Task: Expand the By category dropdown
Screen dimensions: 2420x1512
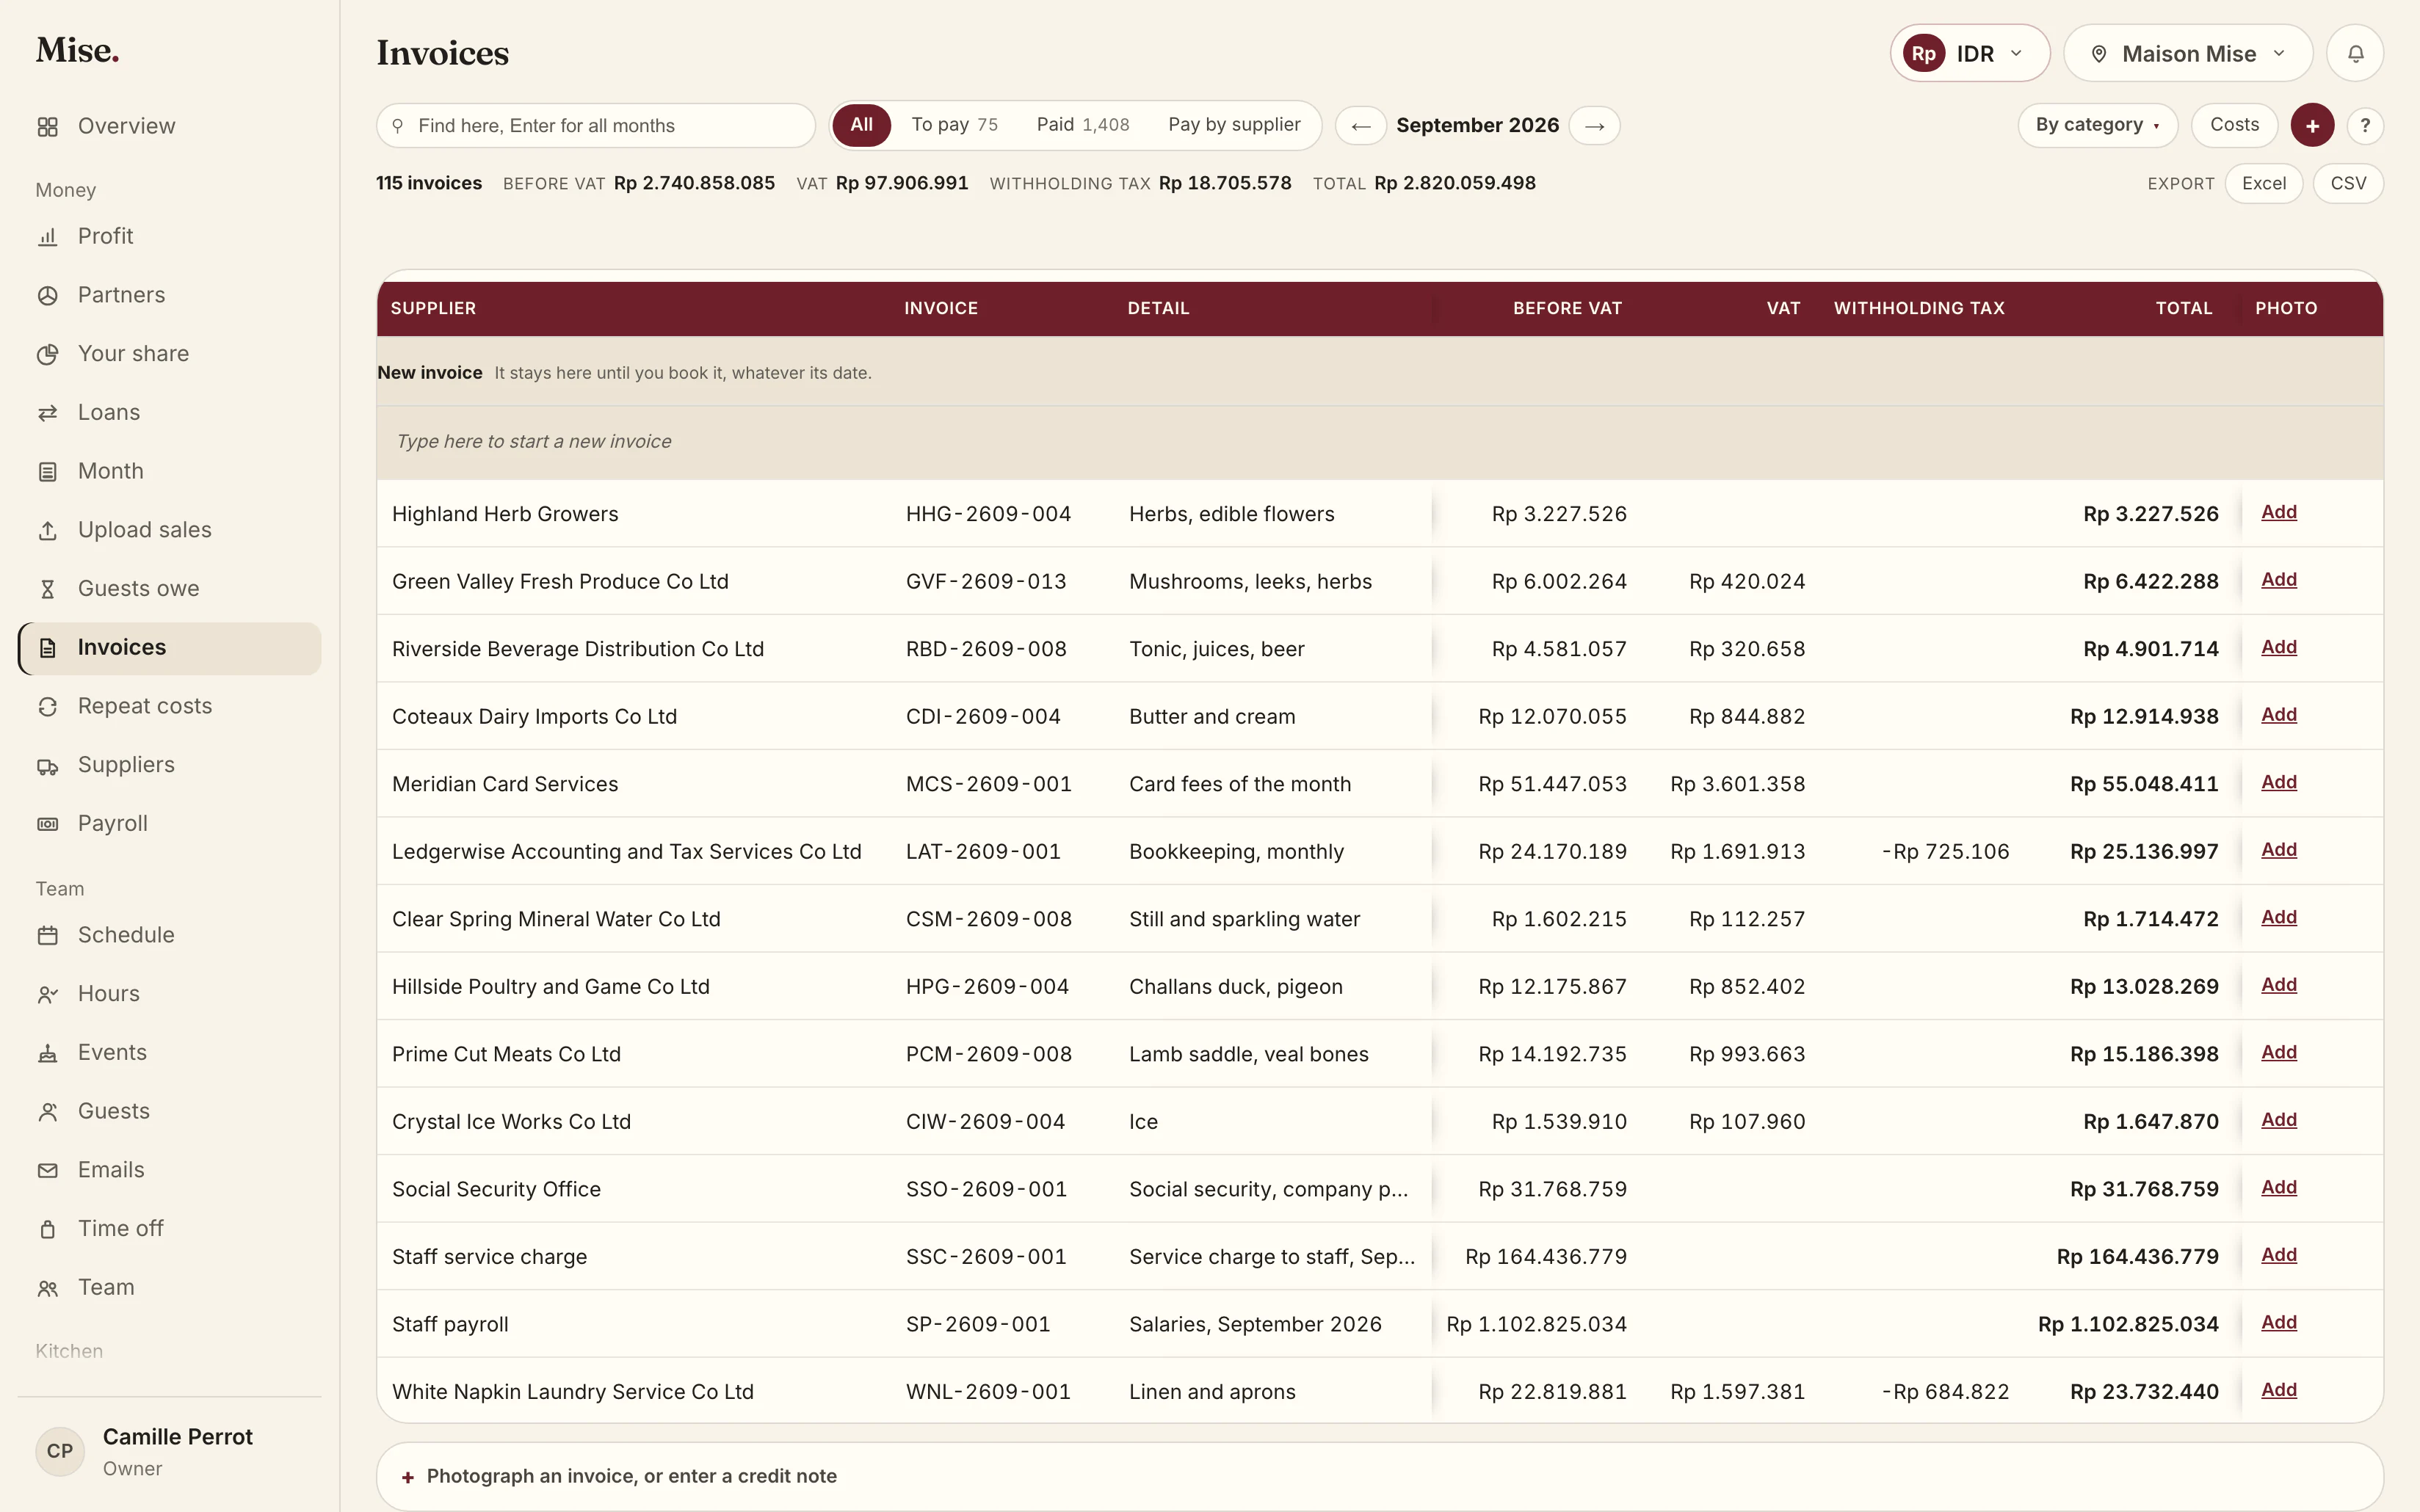Action: coord(2097,125)
